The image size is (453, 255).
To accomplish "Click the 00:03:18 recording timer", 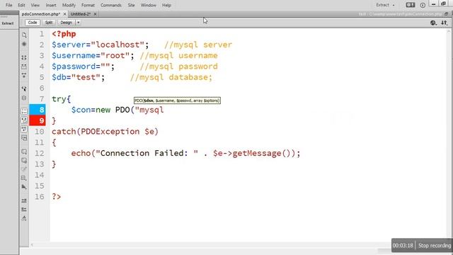I will (x=403, y=246).
